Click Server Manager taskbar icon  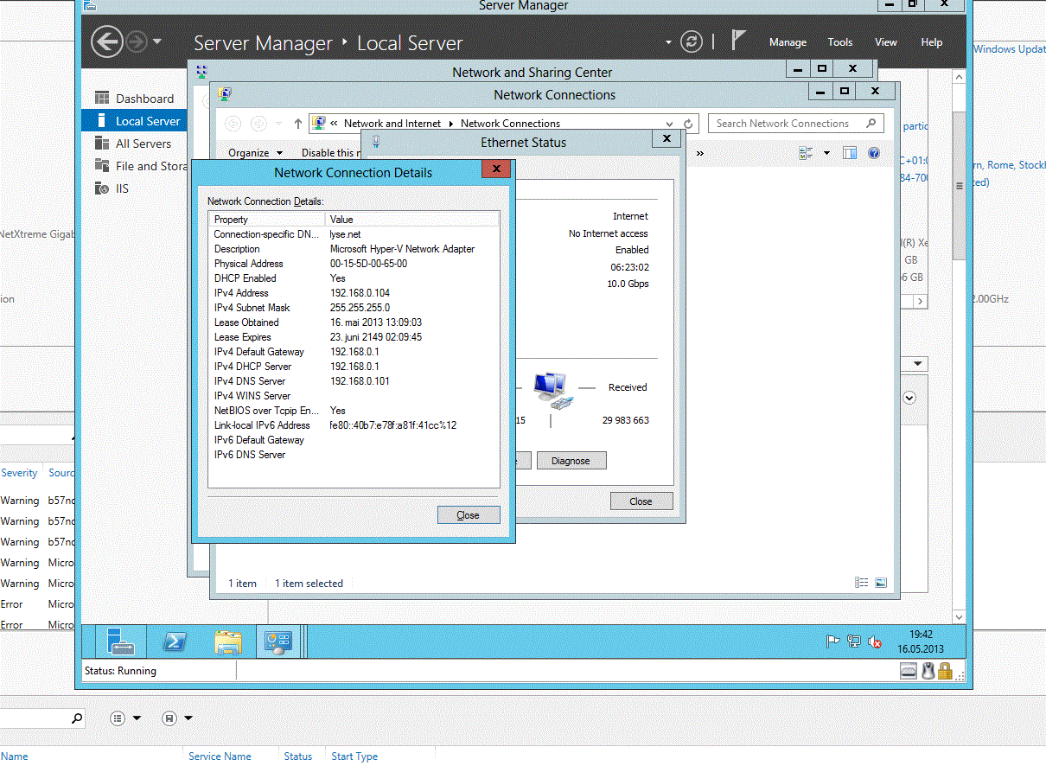pos(119,642)
